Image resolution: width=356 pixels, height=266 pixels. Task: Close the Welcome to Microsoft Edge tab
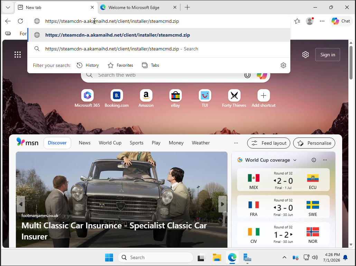click(175, 8)
